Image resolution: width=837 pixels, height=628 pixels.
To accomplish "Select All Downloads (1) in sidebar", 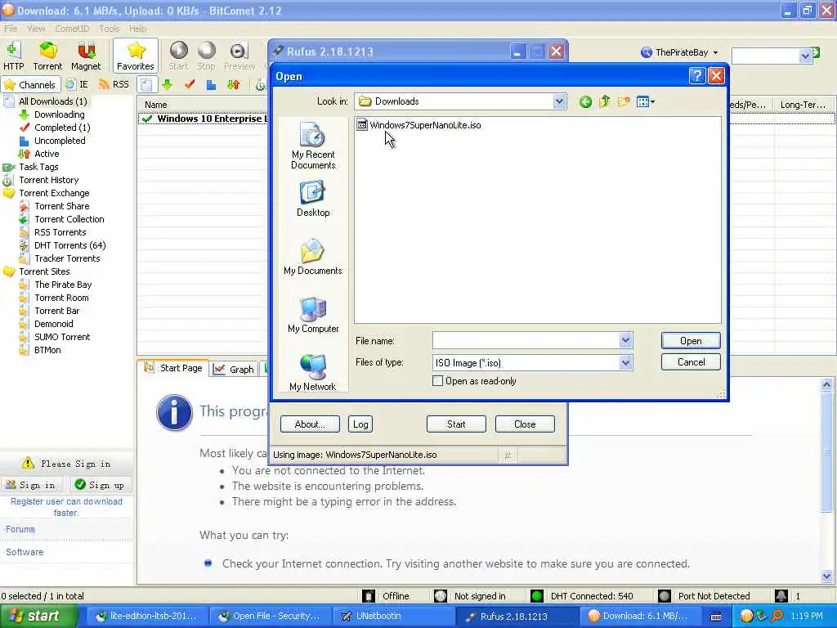I will 52,101.
